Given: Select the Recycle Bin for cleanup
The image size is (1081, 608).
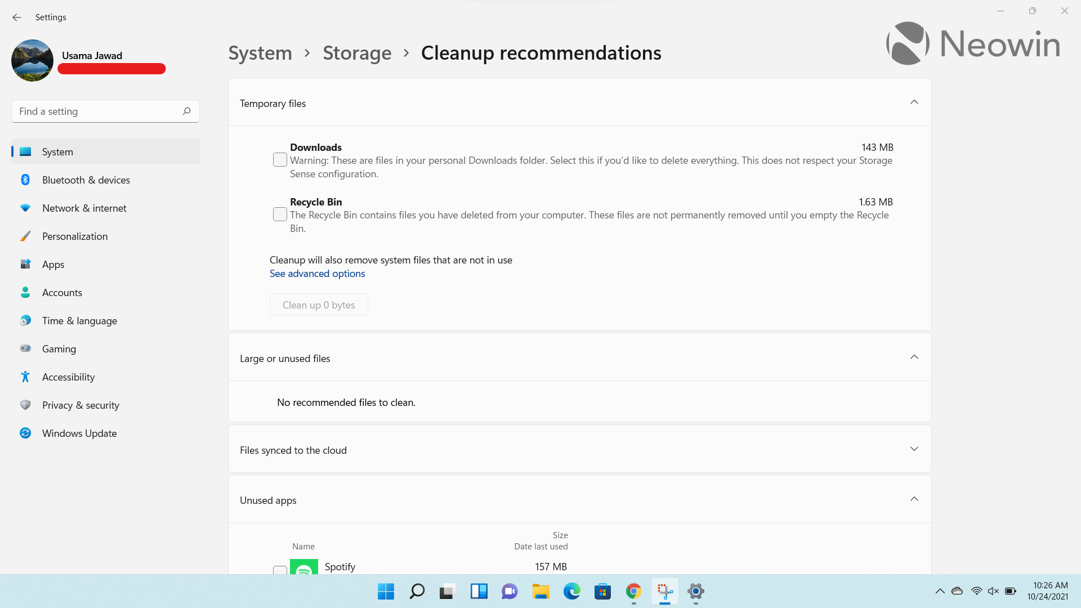Looking at the screenshot, I should (x=280, y=214).
